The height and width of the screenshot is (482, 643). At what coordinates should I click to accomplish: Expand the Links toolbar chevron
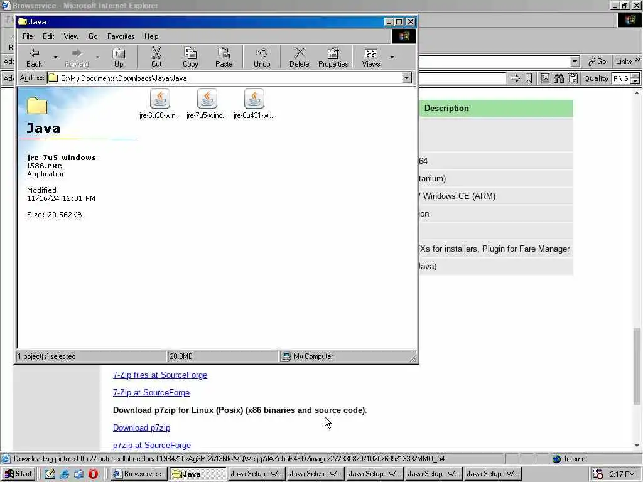638,60
